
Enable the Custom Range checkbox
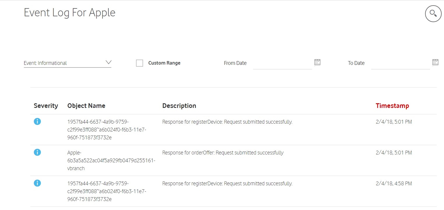pyautogui.click(x=140, y=63)
